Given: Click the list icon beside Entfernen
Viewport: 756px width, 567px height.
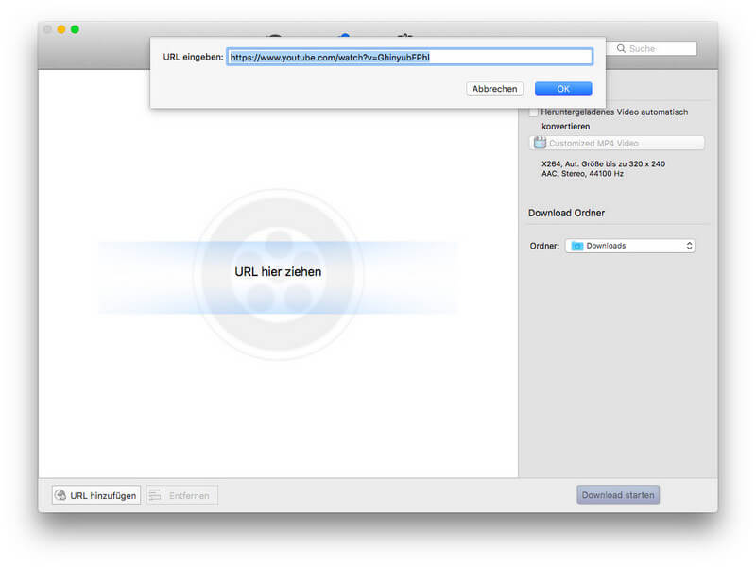Looking at the screenshot, I should click(x=155, y=494).
